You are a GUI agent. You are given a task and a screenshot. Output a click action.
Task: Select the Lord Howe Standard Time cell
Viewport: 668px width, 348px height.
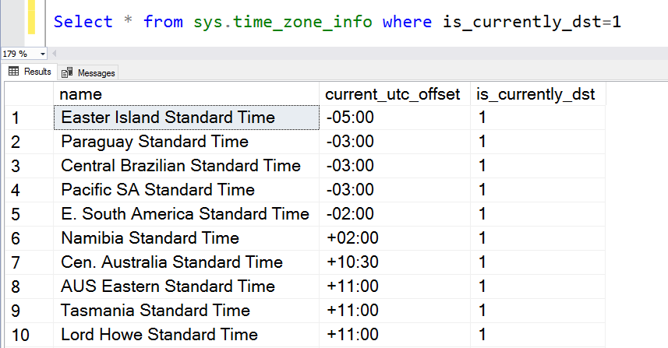click(186, 335)
